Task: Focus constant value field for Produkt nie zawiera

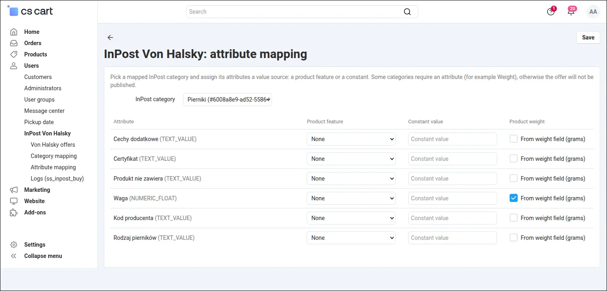Action: pos(453,179)
